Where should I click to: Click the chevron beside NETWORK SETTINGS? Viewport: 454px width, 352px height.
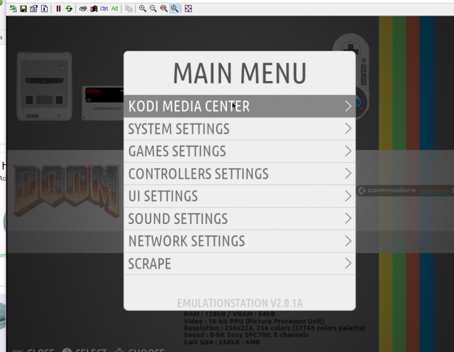[x=348, y=241]
